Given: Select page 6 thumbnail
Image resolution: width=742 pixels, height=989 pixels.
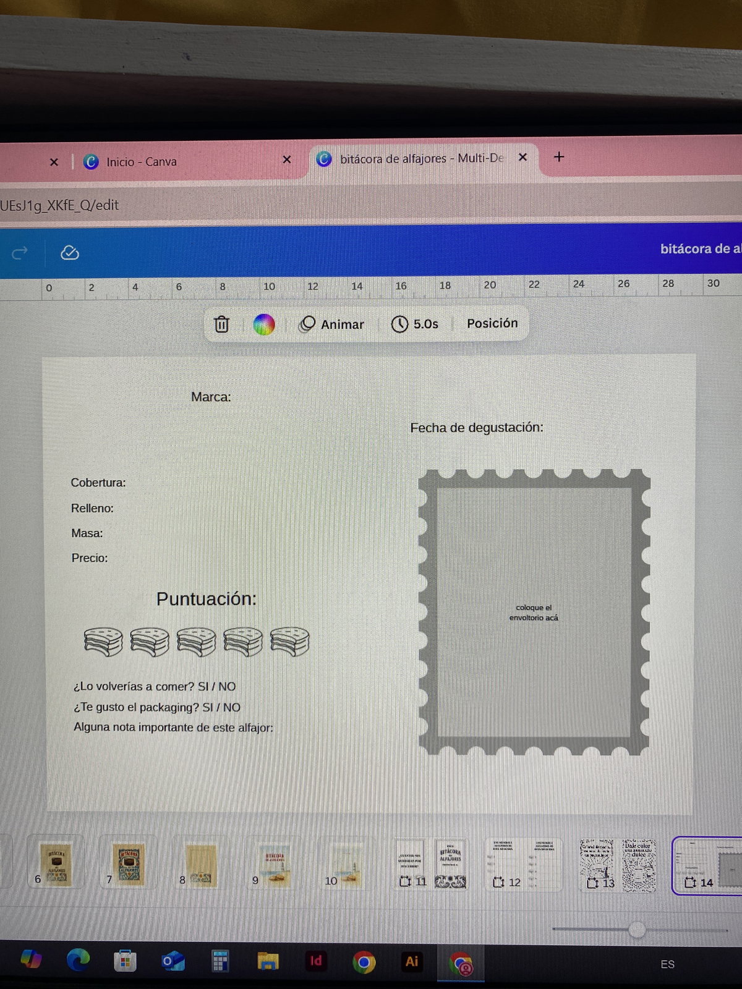Looking at the screenshot, I should (57, 865).
